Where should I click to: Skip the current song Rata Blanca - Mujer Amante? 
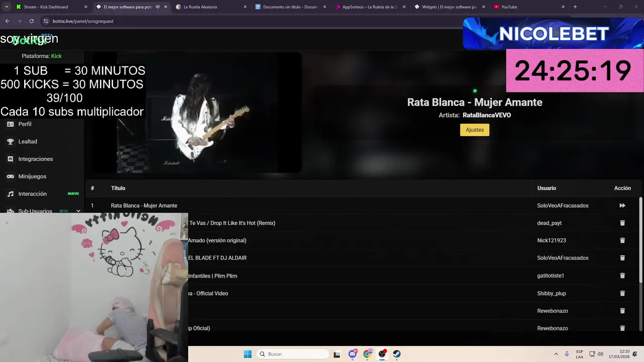click(x=622, y=206)
